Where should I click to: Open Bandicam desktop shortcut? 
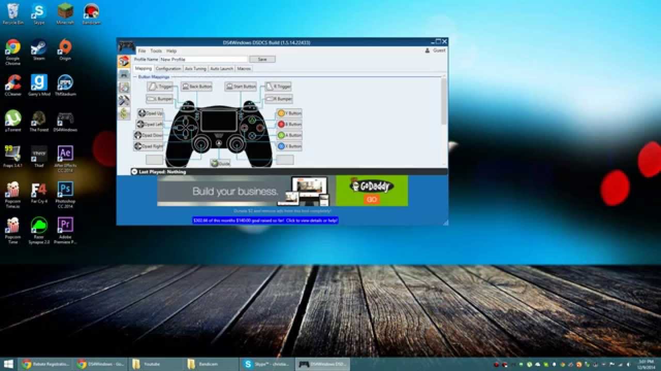pos(91,13)
